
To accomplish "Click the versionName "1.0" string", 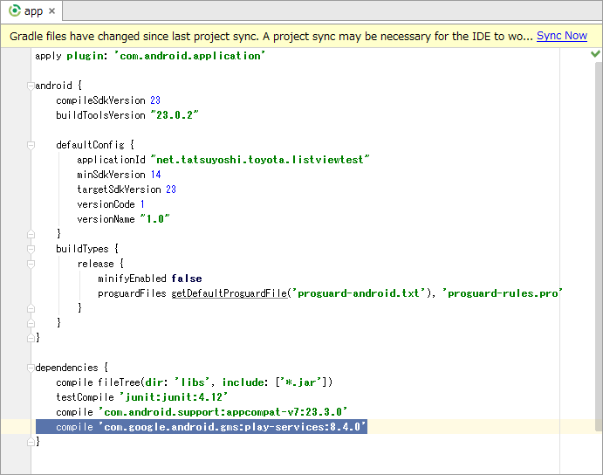I will tap(154, 218).
